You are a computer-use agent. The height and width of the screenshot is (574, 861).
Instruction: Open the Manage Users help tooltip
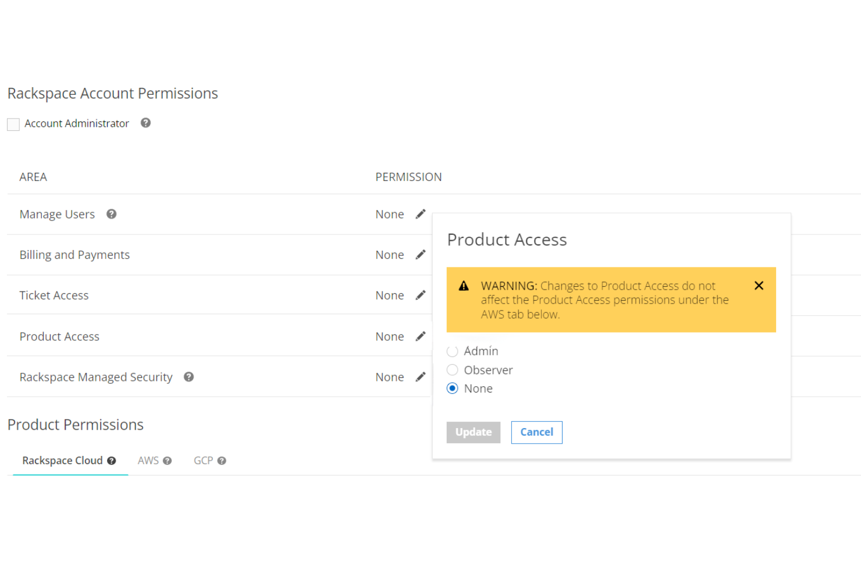pos(111,214)
